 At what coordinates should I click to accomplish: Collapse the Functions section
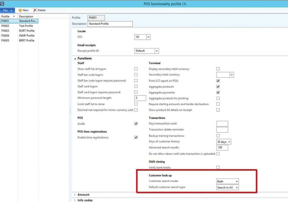pos(75,58)
